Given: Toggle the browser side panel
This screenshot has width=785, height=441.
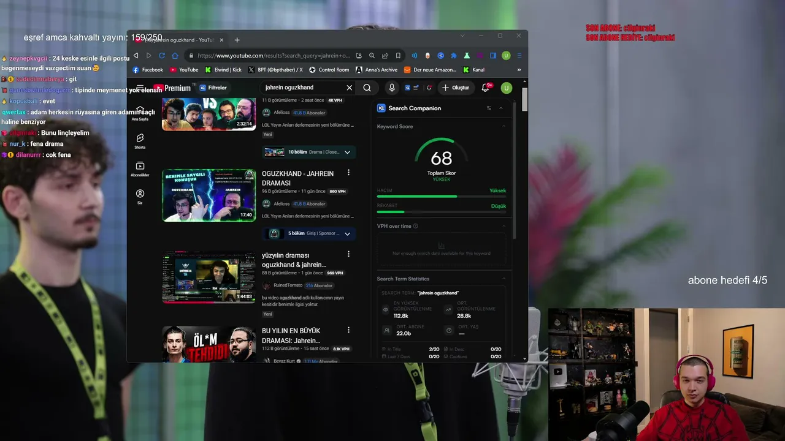Looking at the screenshot, I should click(492, 56).
